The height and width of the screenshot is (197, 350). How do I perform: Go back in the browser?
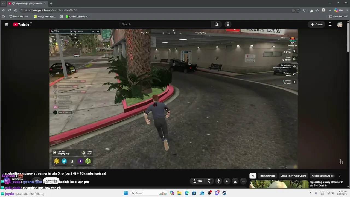(3, 10)
